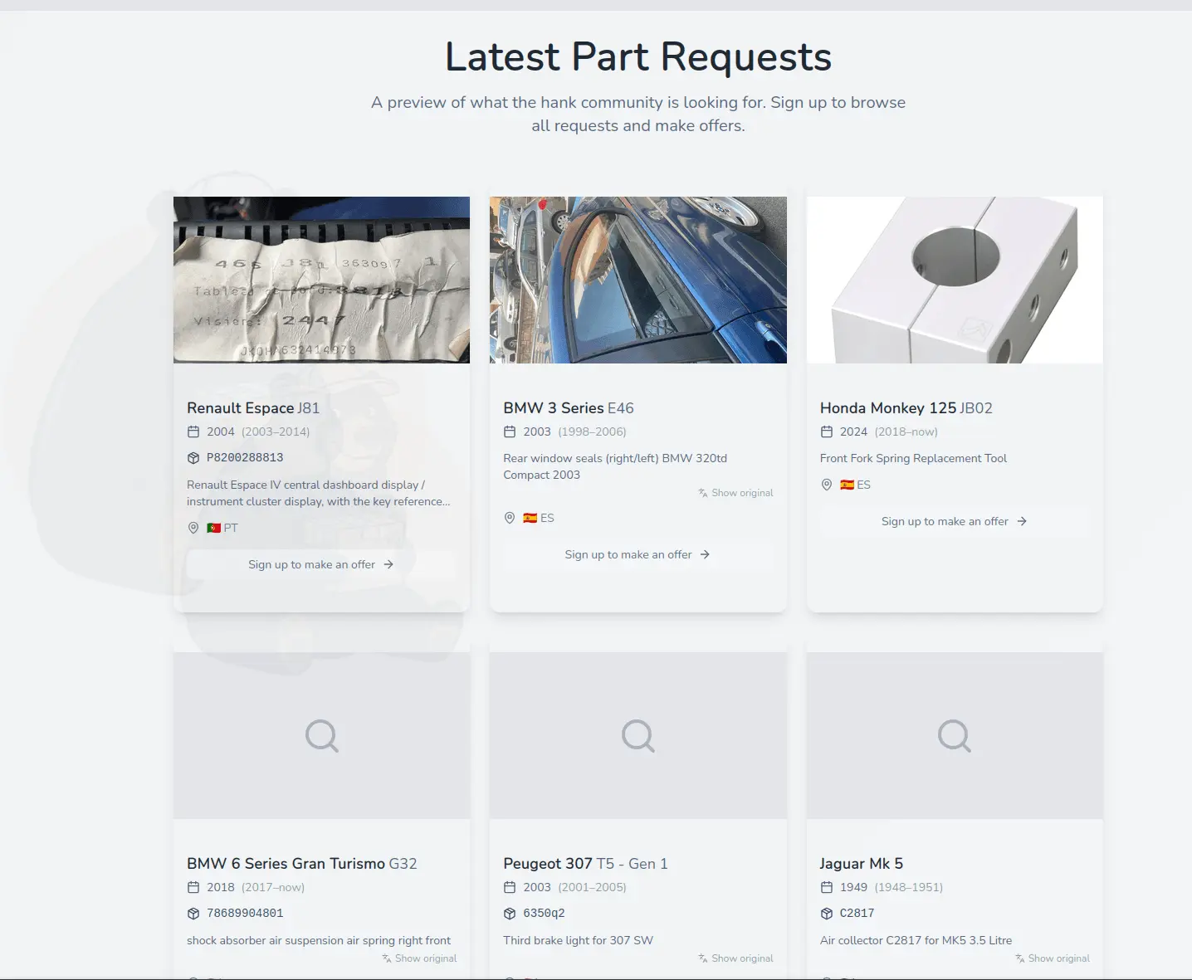
Task: Click the part-number box icon beside 6350q2
Action: point(510,914)
